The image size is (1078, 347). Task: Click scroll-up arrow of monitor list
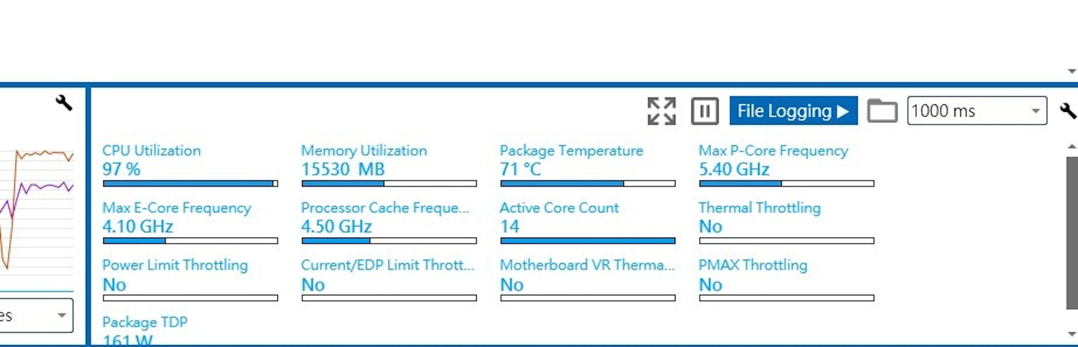point(1072,146)
